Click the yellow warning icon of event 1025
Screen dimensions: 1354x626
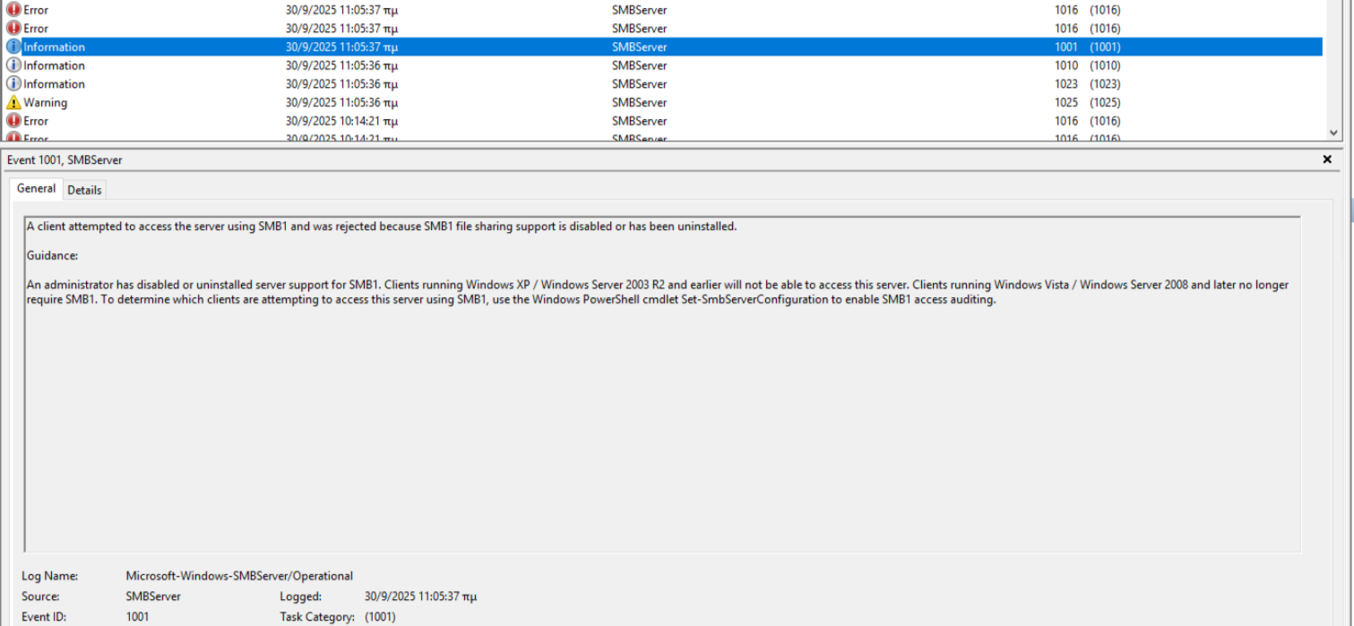click(13, 102)
